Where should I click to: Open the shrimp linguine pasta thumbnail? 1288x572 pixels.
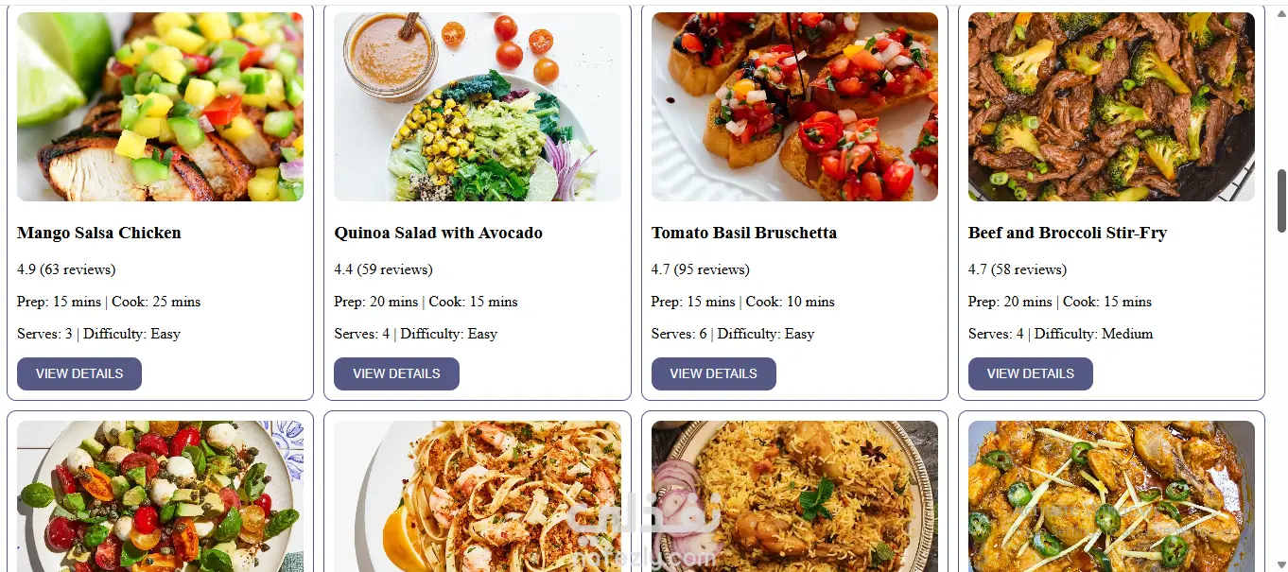tap(478, 496)
